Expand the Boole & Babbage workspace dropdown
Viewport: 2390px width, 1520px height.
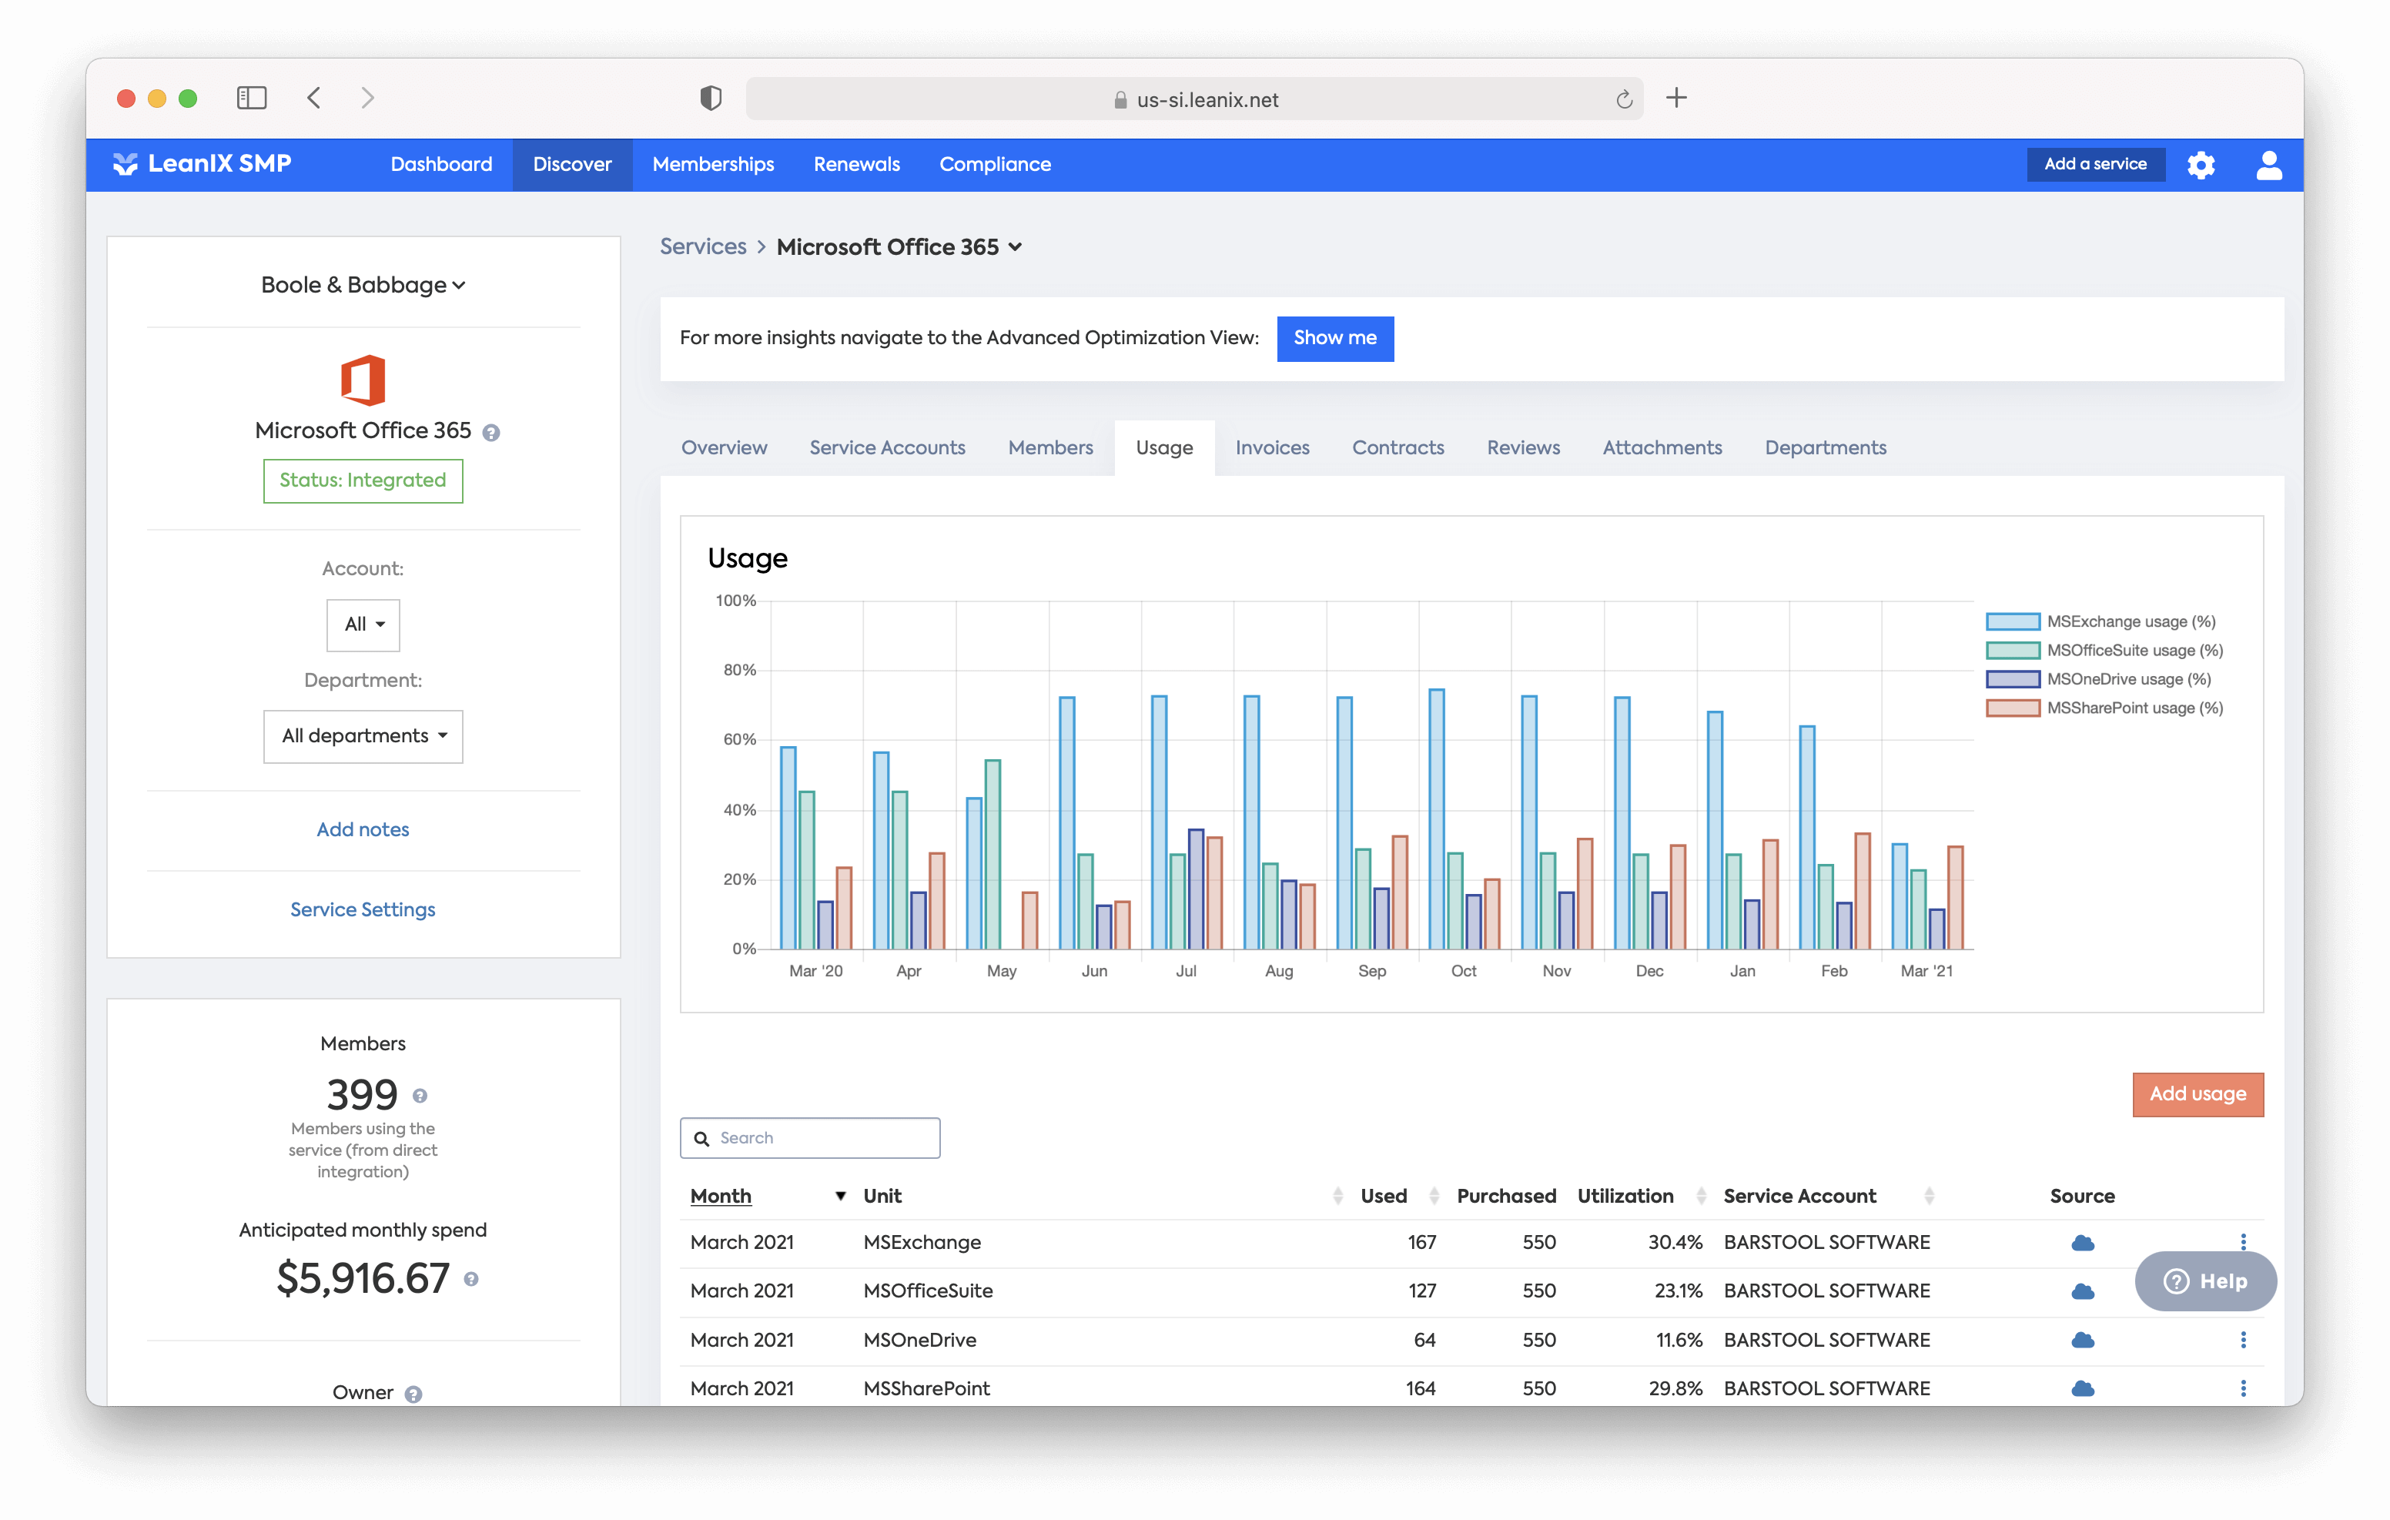click(x=363, y=285)
